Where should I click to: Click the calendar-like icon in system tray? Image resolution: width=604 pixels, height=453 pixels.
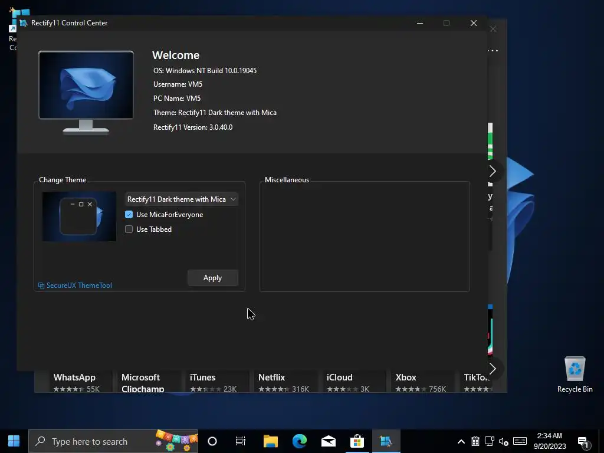[475, 441]
